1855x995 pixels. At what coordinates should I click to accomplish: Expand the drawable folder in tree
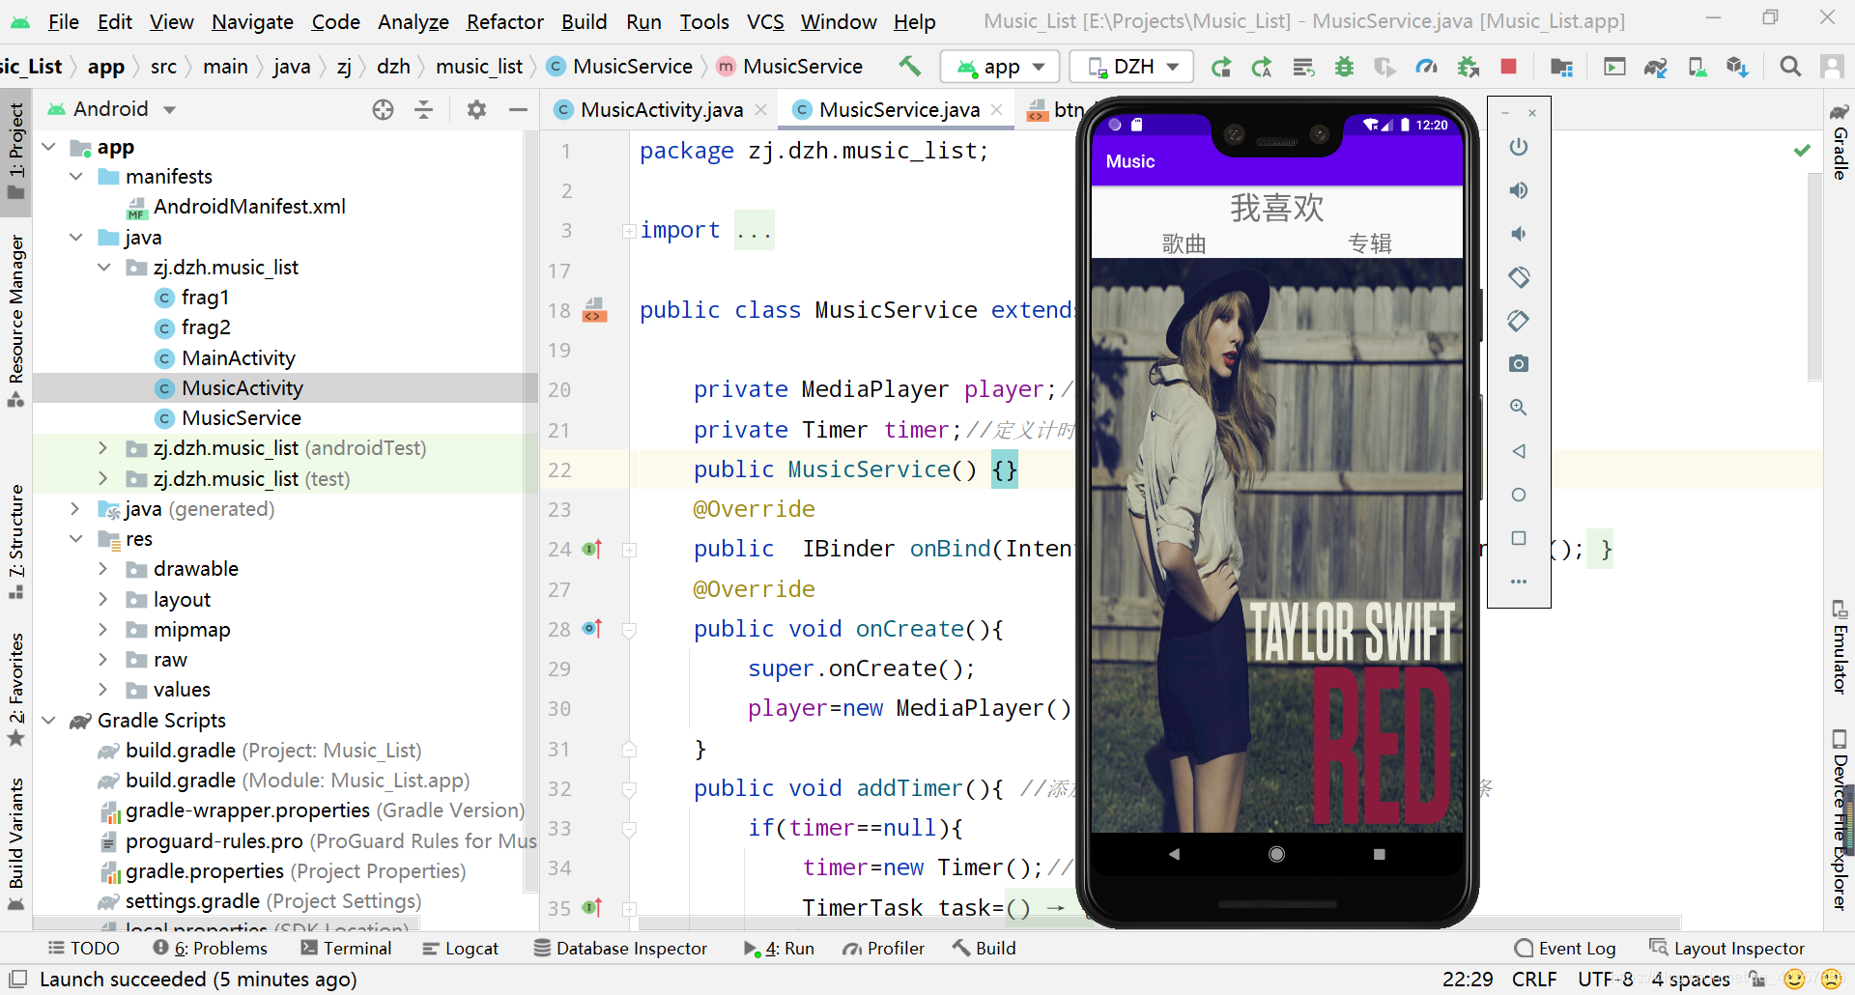click(x=103, y=569)
